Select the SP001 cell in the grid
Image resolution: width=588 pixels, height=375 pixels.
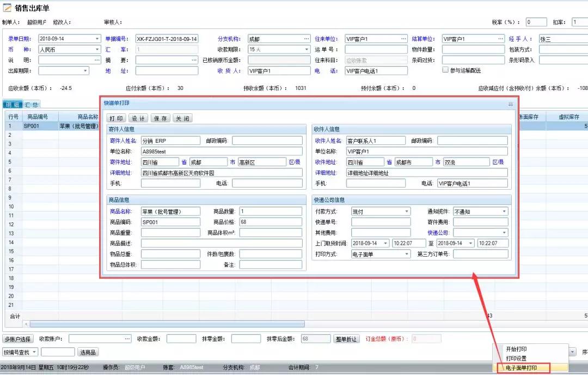[40, 126]
